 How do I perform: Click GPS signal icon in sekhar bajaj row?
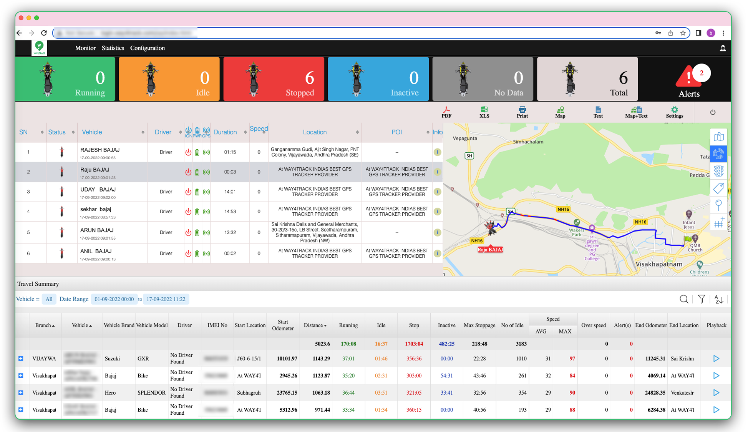206,212
